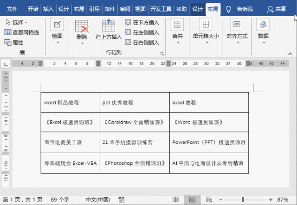Image resolution: width=297 pixels, height=205 pixels.
Task: Open the Table Tools Design (设计) tab
Action: click(198, 9)
